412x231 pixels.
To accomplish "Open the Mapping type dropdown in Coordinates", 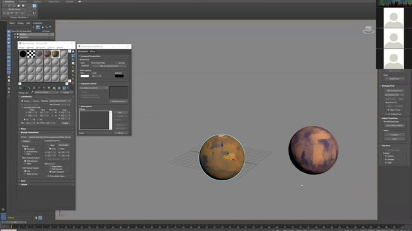I will (60, 101).
